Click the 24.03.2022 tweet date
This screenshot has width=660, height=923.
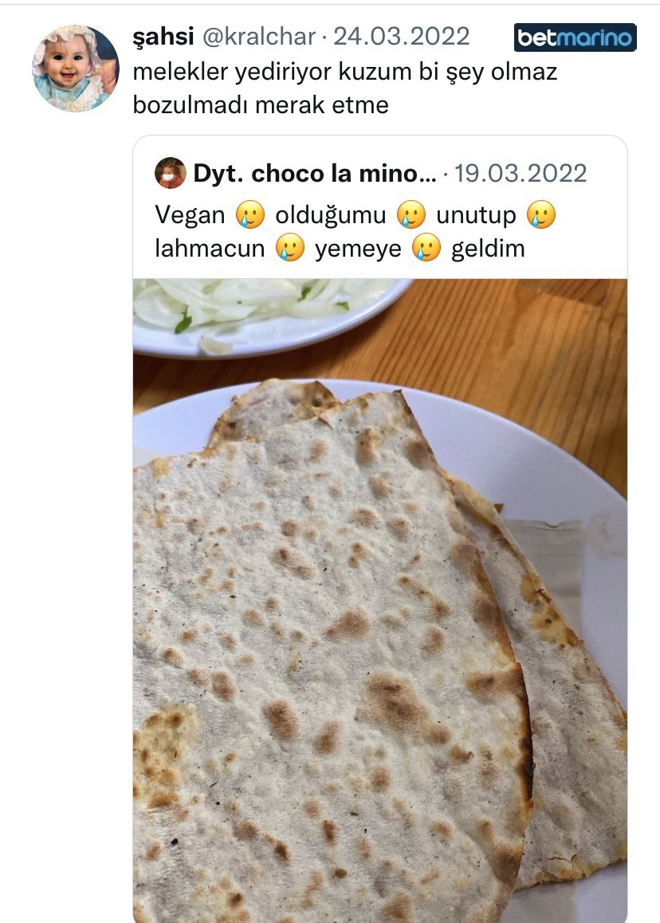tap(402, 37)
